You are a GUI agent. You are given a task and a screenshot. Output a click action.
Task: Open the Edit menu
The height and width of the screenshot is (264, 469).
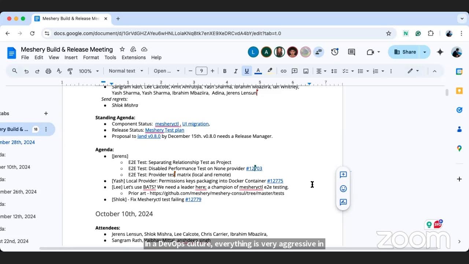pyautogui.click(x=39, y=58)
